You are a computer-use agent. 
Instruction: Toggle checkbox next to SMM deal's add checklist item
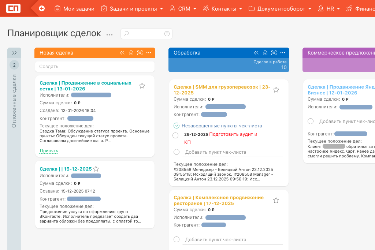[x=177, y=152]
